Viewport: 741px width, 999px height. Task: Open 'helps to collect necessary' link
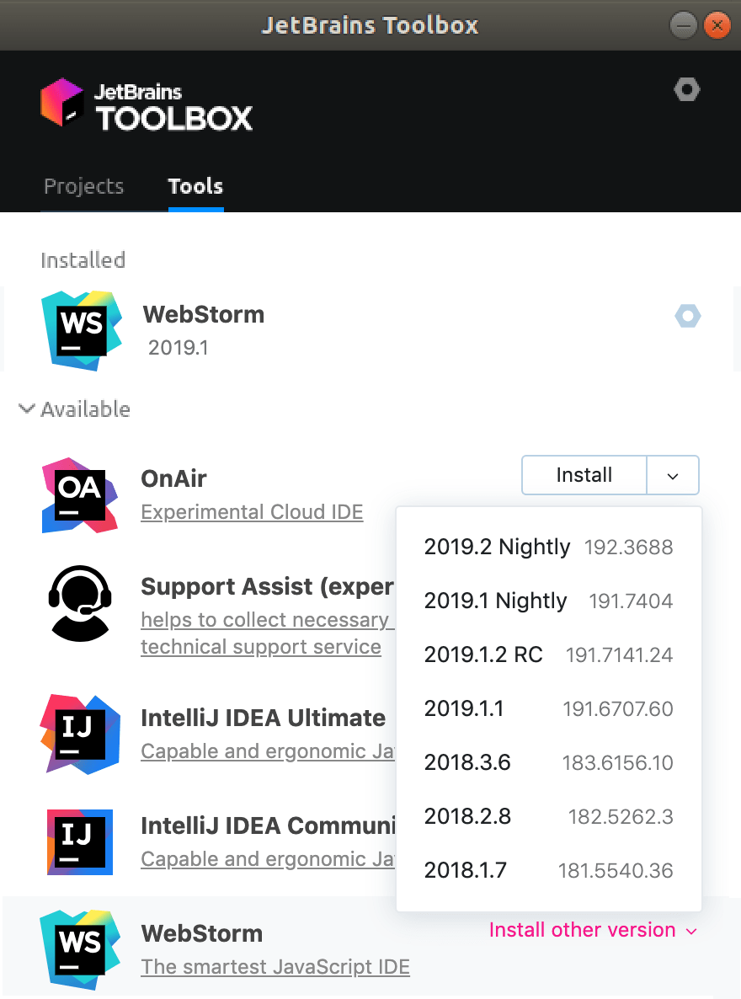click(x=267, y=619)
